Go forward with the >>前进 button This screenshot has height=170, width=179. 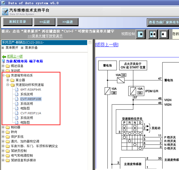pyautogui.click(x=68, y=22)
